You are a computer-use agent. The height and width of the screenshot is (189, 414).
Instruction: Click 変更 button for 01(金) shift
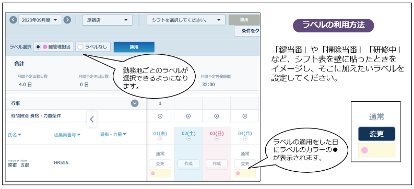(x=160, y=163)
